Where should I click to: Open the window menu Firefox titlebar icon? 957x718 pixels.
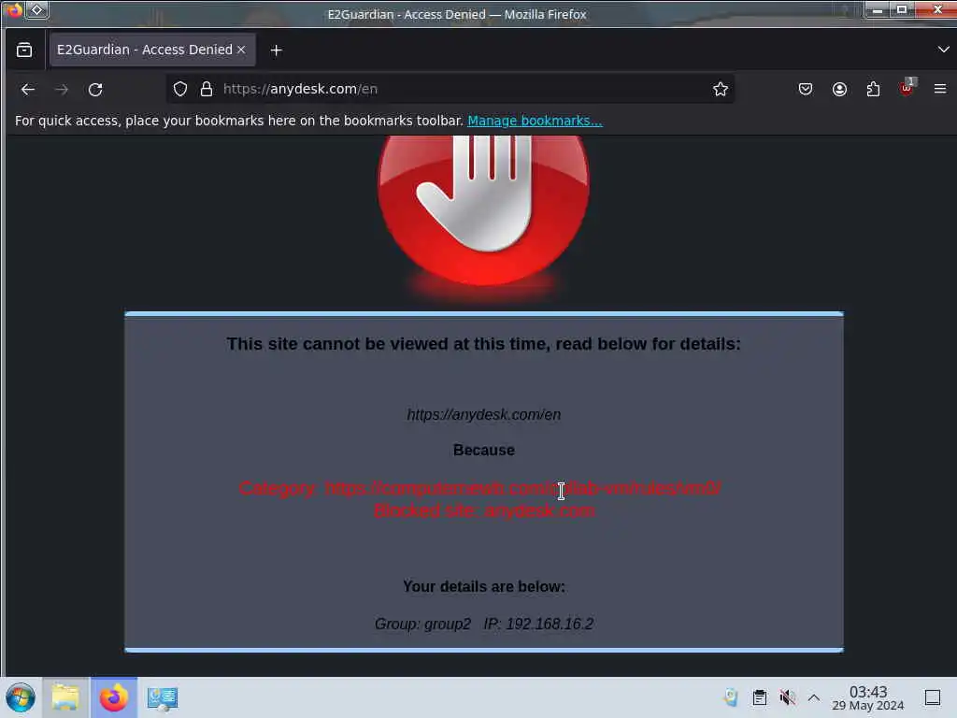point(13,9)
